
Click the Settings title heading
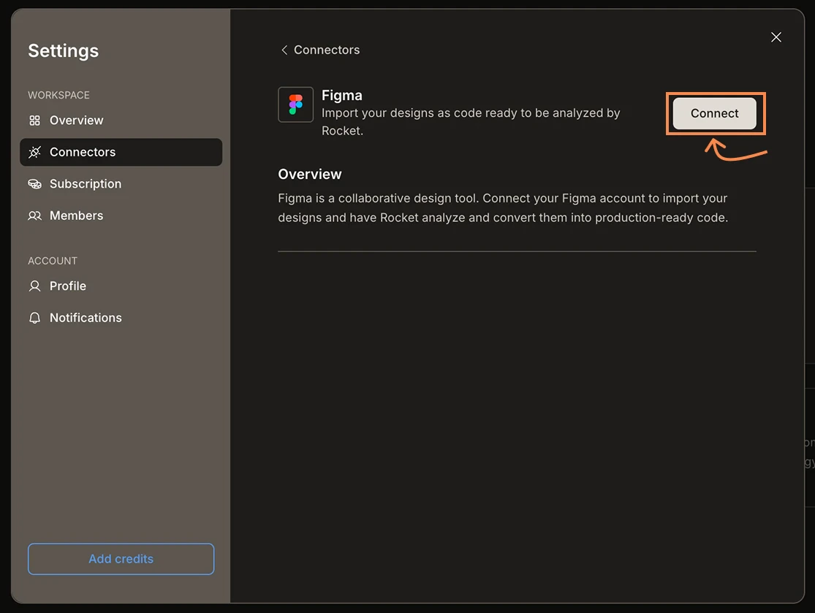click(x=64, y=51)
